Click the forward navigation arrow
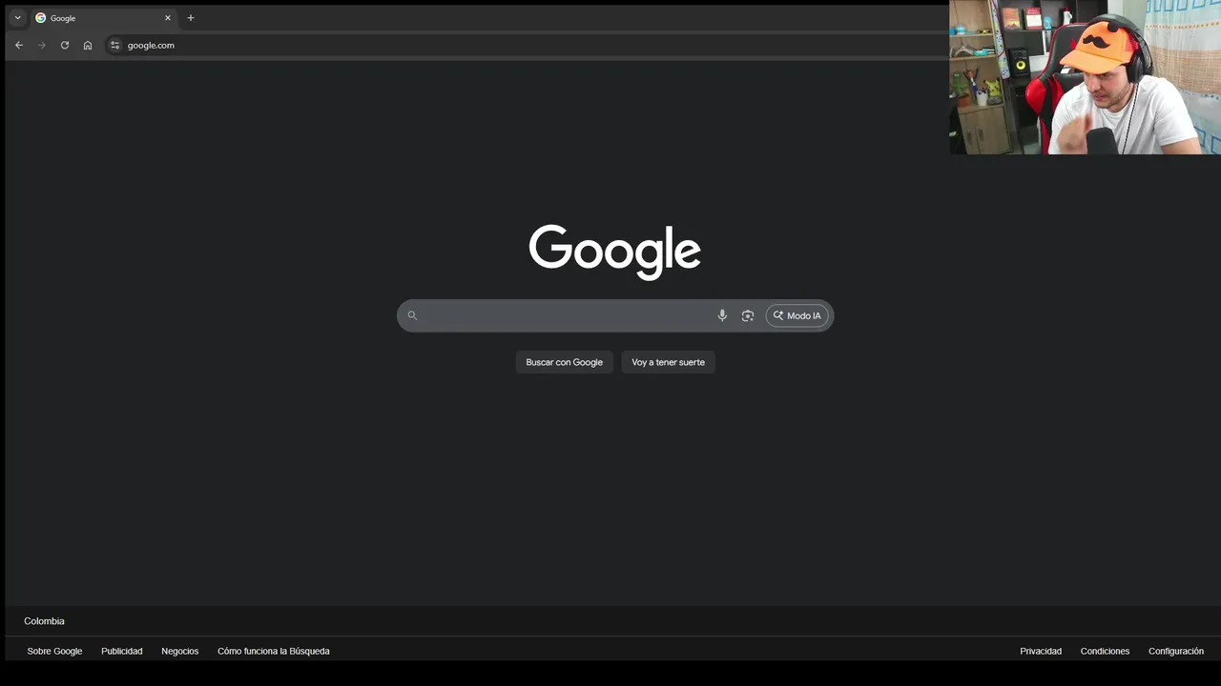 (42, 45)
